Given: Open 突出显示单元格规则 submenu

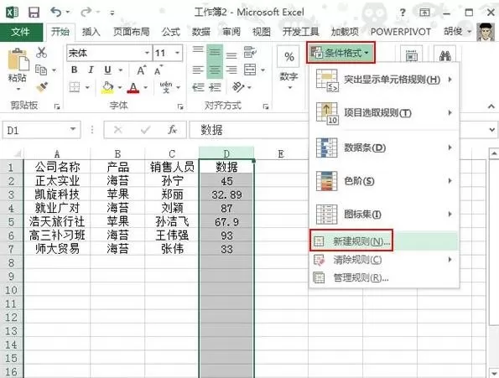Looking at the screenshot, I should [x=384, y=80].
